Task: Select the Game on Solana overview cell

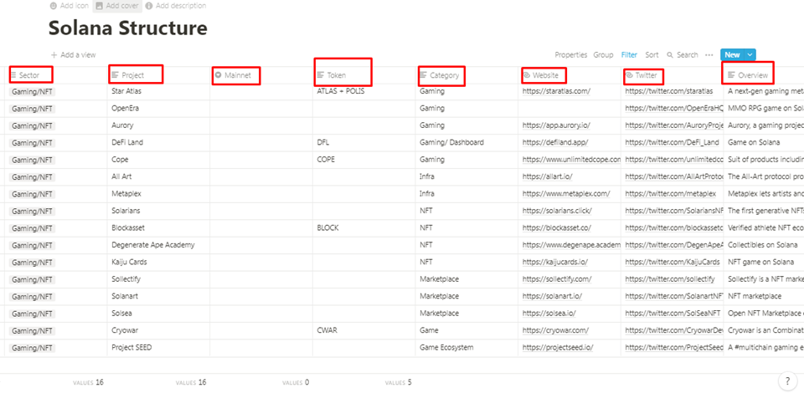Action: 764,143
